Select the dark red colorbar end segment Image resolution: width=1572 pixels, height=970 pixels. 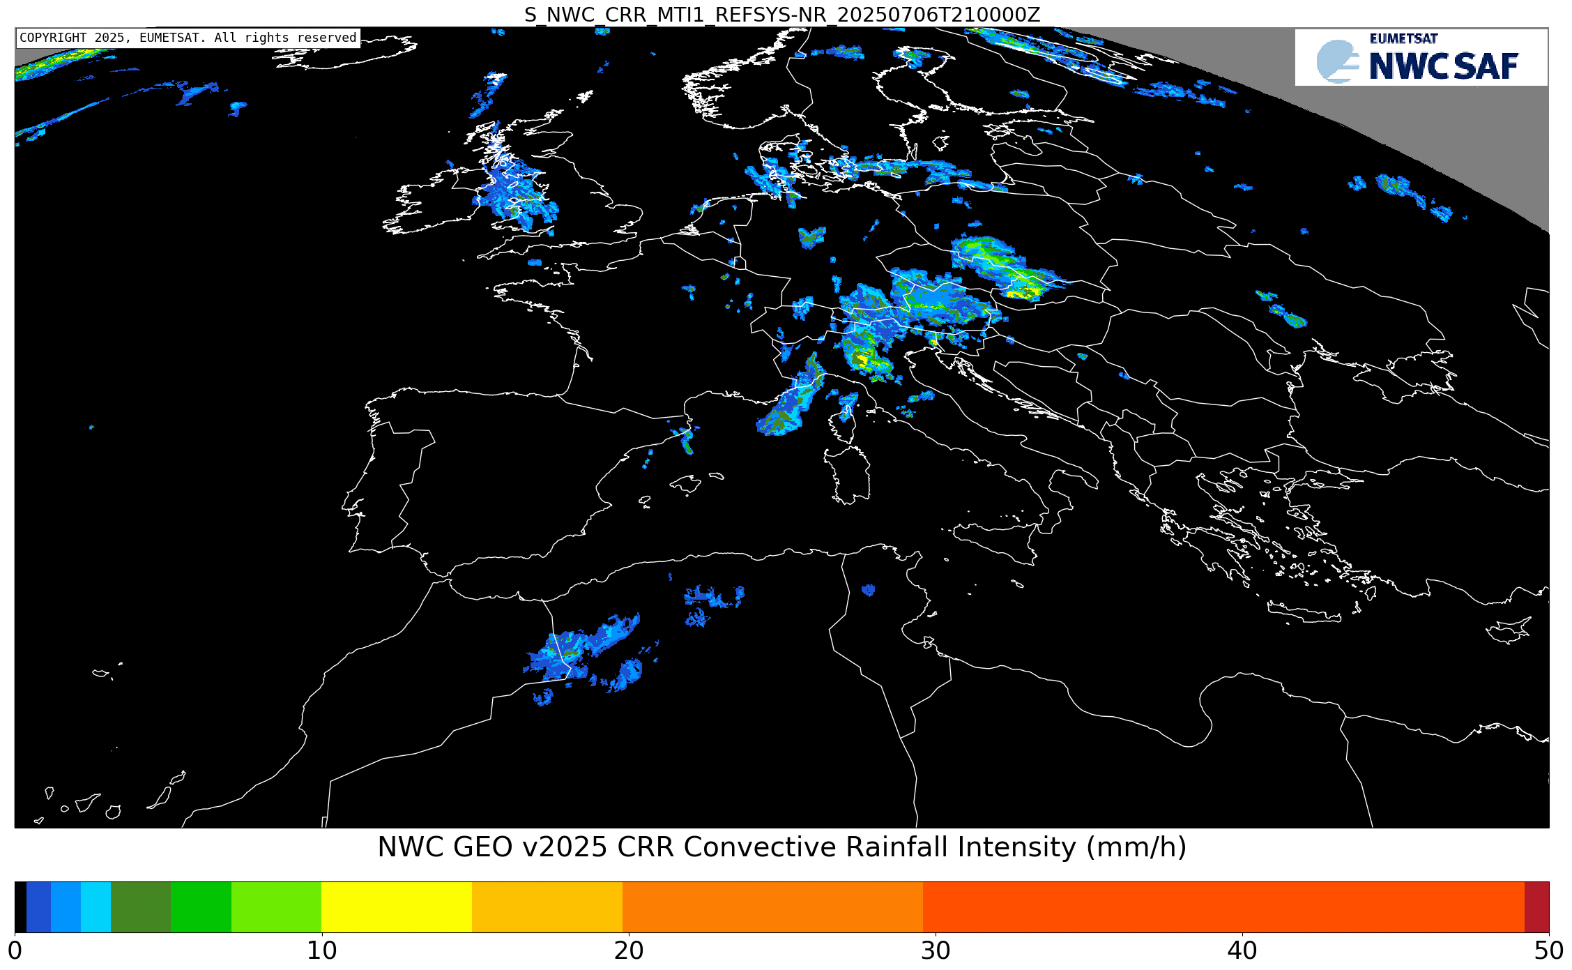[x=1536, y=907]
